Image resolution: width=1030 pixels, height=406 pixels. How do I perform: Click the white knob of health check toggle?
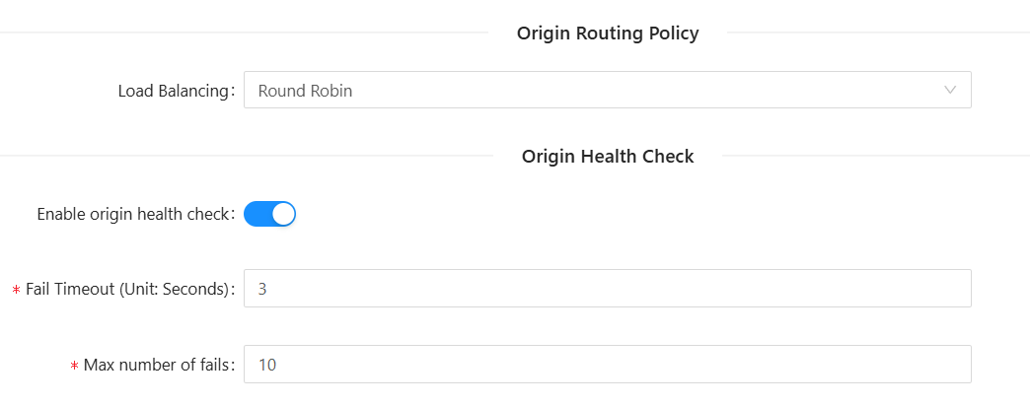coord(283,214)
